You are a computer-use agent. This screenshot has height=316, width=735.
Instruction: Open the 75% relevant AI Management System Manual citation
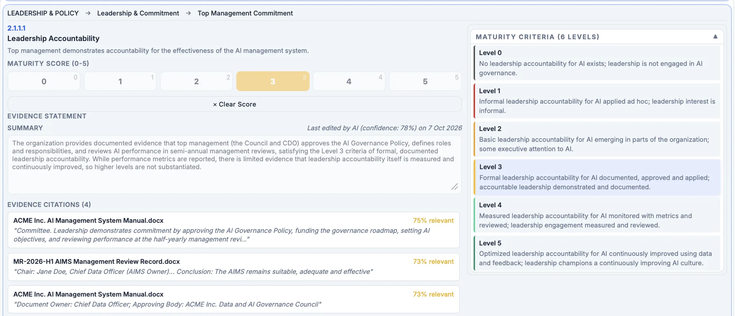pyautogui.click(x=234, y=230)
